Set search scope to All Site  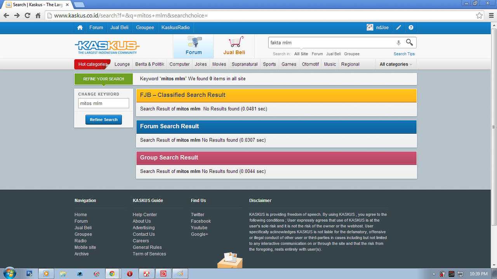(x=301, y=54)
